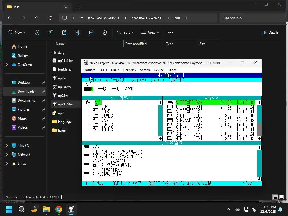Select the DOS5 directory in tree
The width and height of the screenshot is (288, 216).
pyautogui.click(x=106, y=111)
